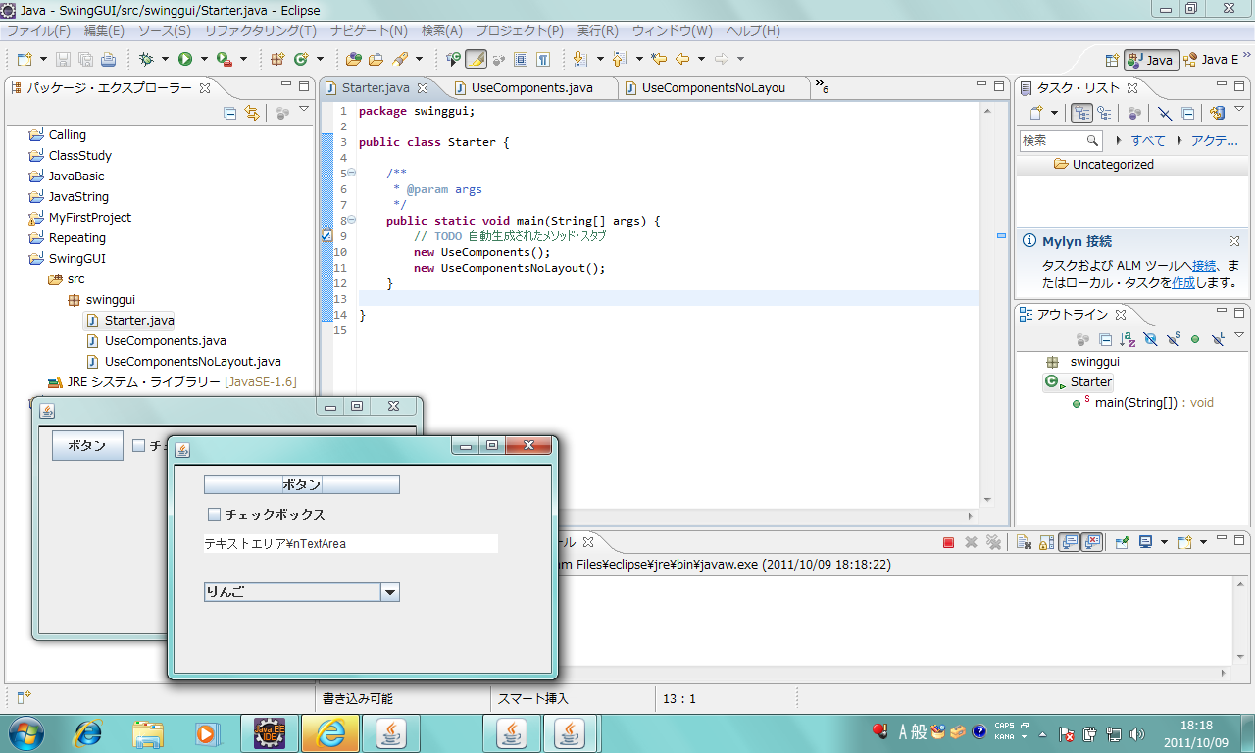The height and width of the screenshot is (753, 1255).
Task: Open the リファクタリング(T) menu
Action: 260,31
